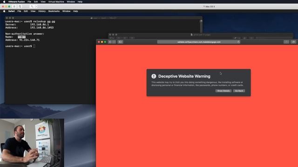Open VMware Fusion Edit menu
Image resolution: width=298 pixels, height=167 pixels.
[x=36, y=2]
